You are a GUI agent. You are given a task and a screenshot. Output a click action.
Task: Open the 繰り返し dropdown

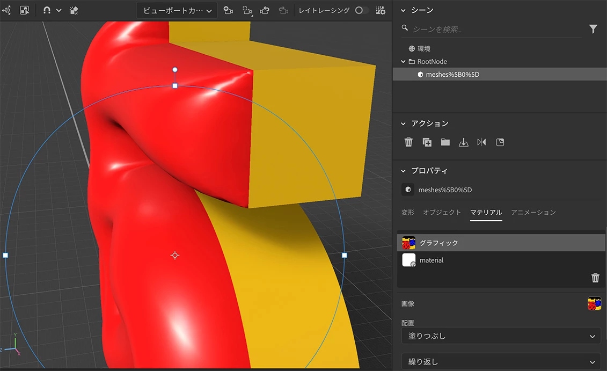[x=501, y=362]
